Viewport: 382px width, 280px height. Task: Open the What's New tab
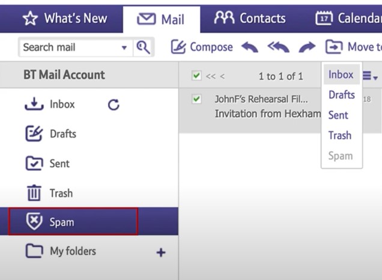(65, 19)
